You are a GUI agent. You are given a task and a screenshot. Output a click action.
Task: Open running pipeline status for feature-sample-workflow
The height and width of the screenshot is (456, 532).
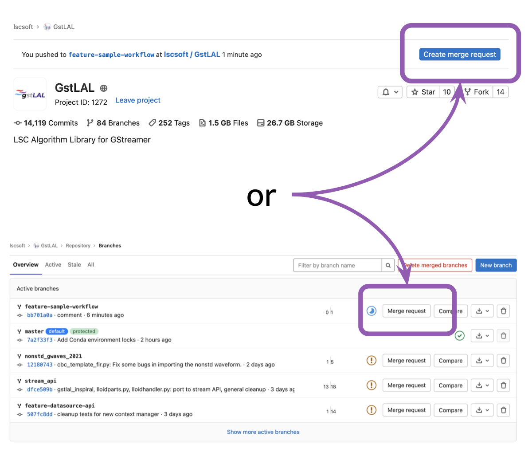pos(372,311)
